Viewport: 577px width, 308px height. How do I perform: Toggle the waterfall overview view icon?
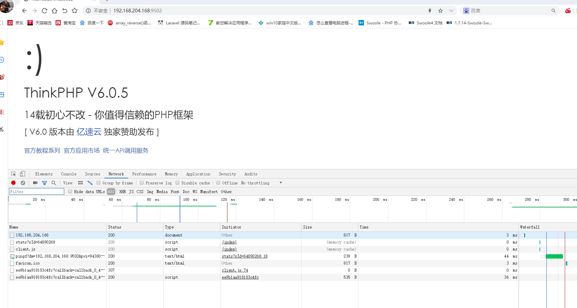tap(90, 183)
